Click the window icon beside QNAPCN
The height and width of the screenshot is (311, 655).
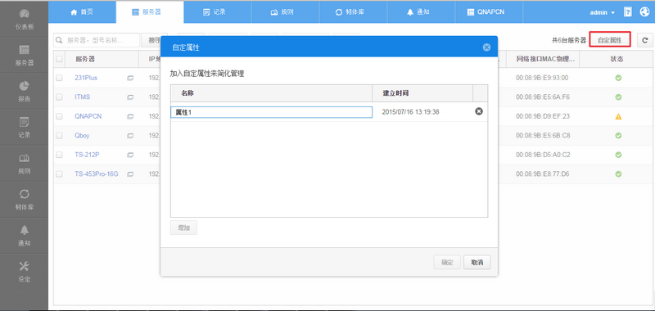tap(130, 116)
